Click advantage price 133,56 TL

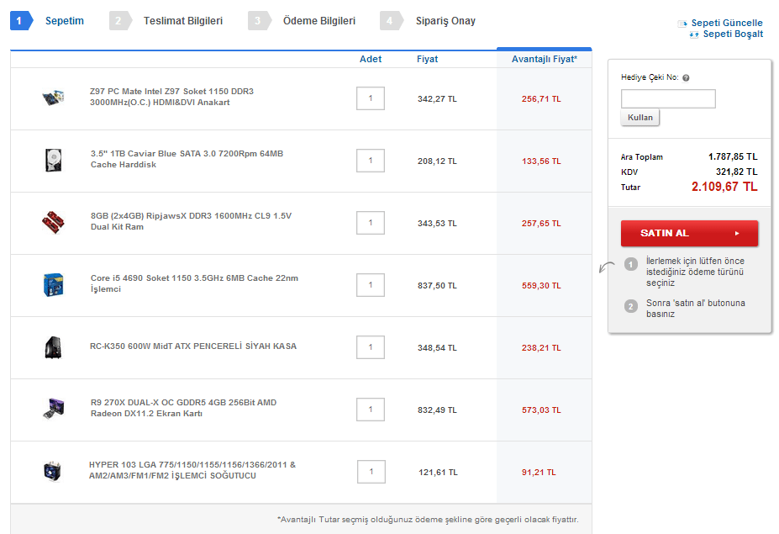(x=541, y=161)
